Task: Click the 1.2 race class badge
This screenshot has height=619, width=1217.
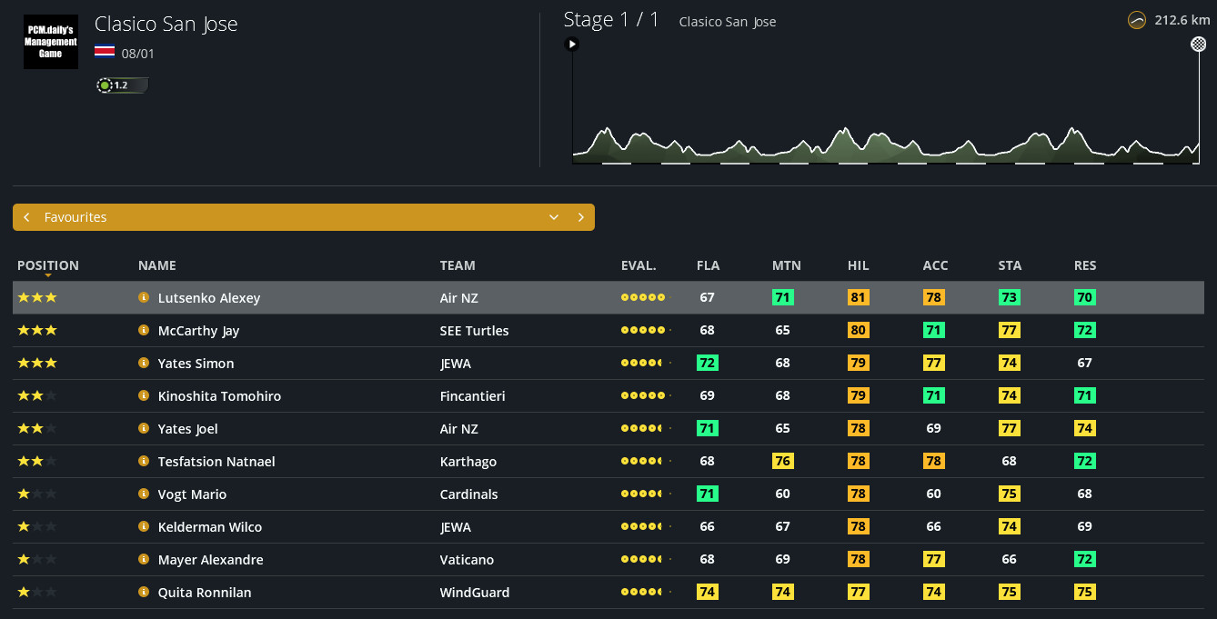Action: 122,85
